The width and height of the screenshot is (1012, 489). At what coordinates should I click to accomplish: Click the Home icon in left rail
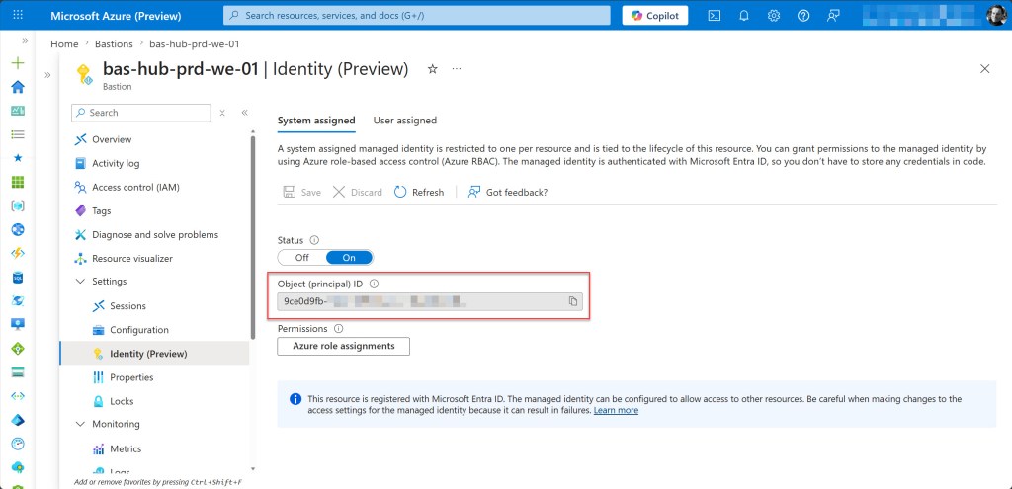coord(17,87)
